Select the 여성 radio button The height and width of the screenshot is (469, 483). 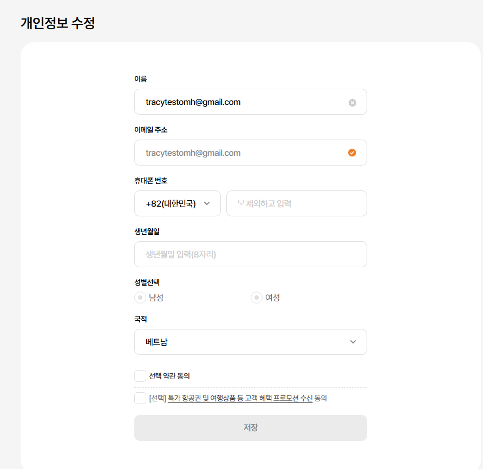coord(257,298)
